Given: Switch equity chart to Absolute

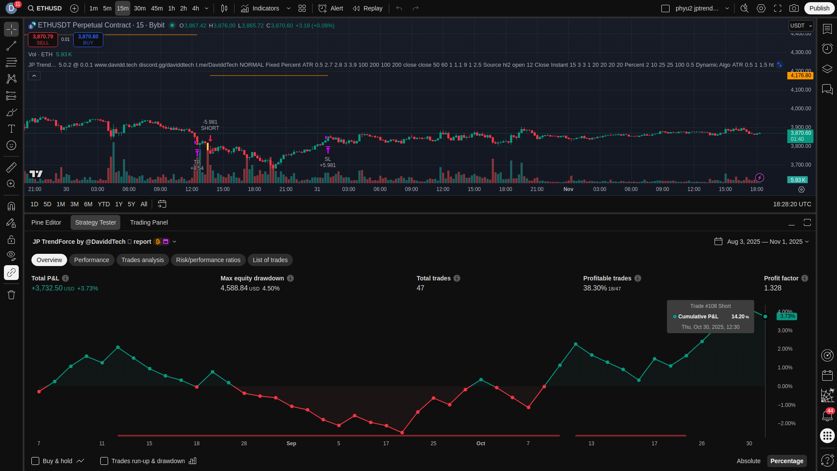Looking at the screenshot, I should [x=748, y=461].
